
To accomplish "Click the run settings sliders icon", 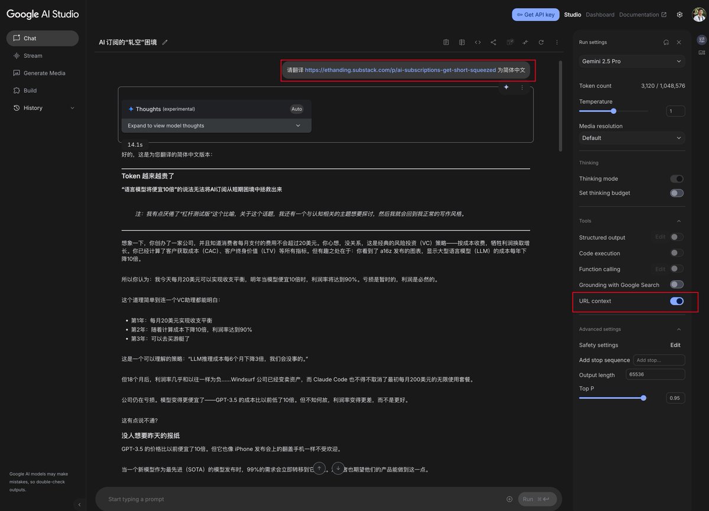I will point(701,40).
